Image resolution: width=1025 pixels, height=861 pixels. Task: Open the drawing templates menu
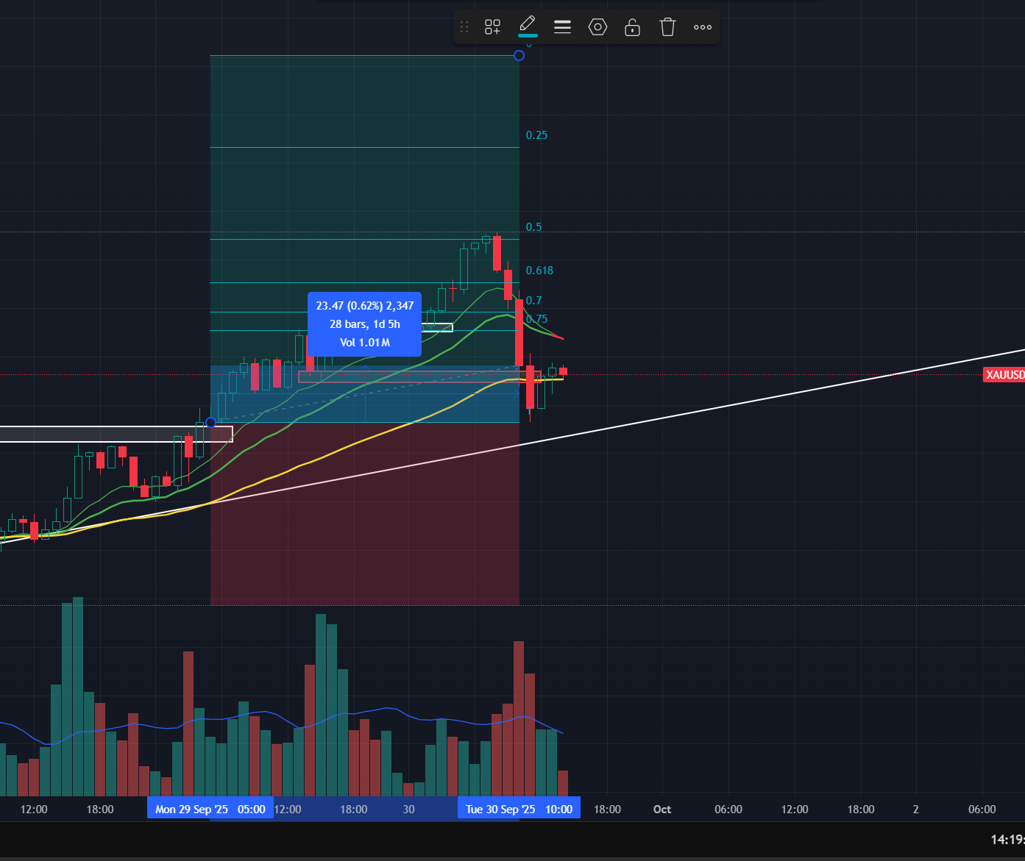tap(492, 27)
